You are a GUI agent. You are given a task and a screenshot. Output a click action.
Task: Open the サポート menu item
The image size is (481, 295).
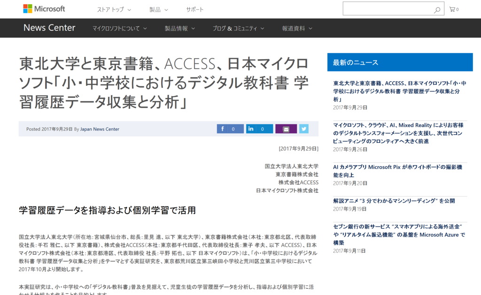pos(195,9)
